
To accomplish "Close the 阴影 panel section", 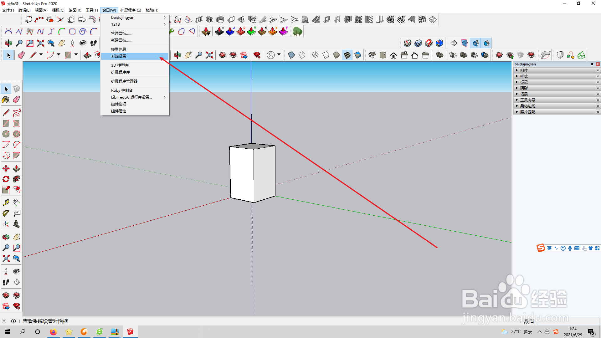I will click(x=598, y=88).
